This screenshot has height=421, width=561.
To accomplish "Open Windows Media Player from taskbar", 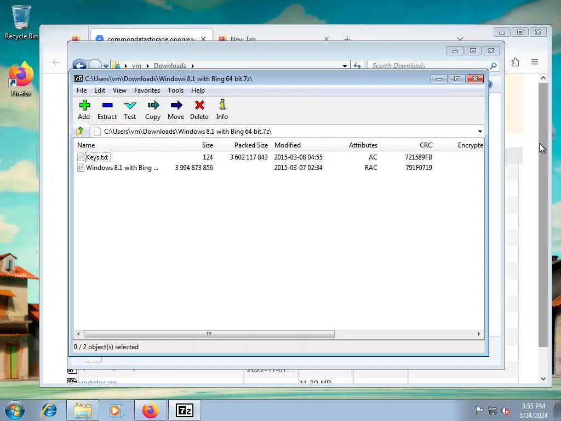I will point(115,410).
